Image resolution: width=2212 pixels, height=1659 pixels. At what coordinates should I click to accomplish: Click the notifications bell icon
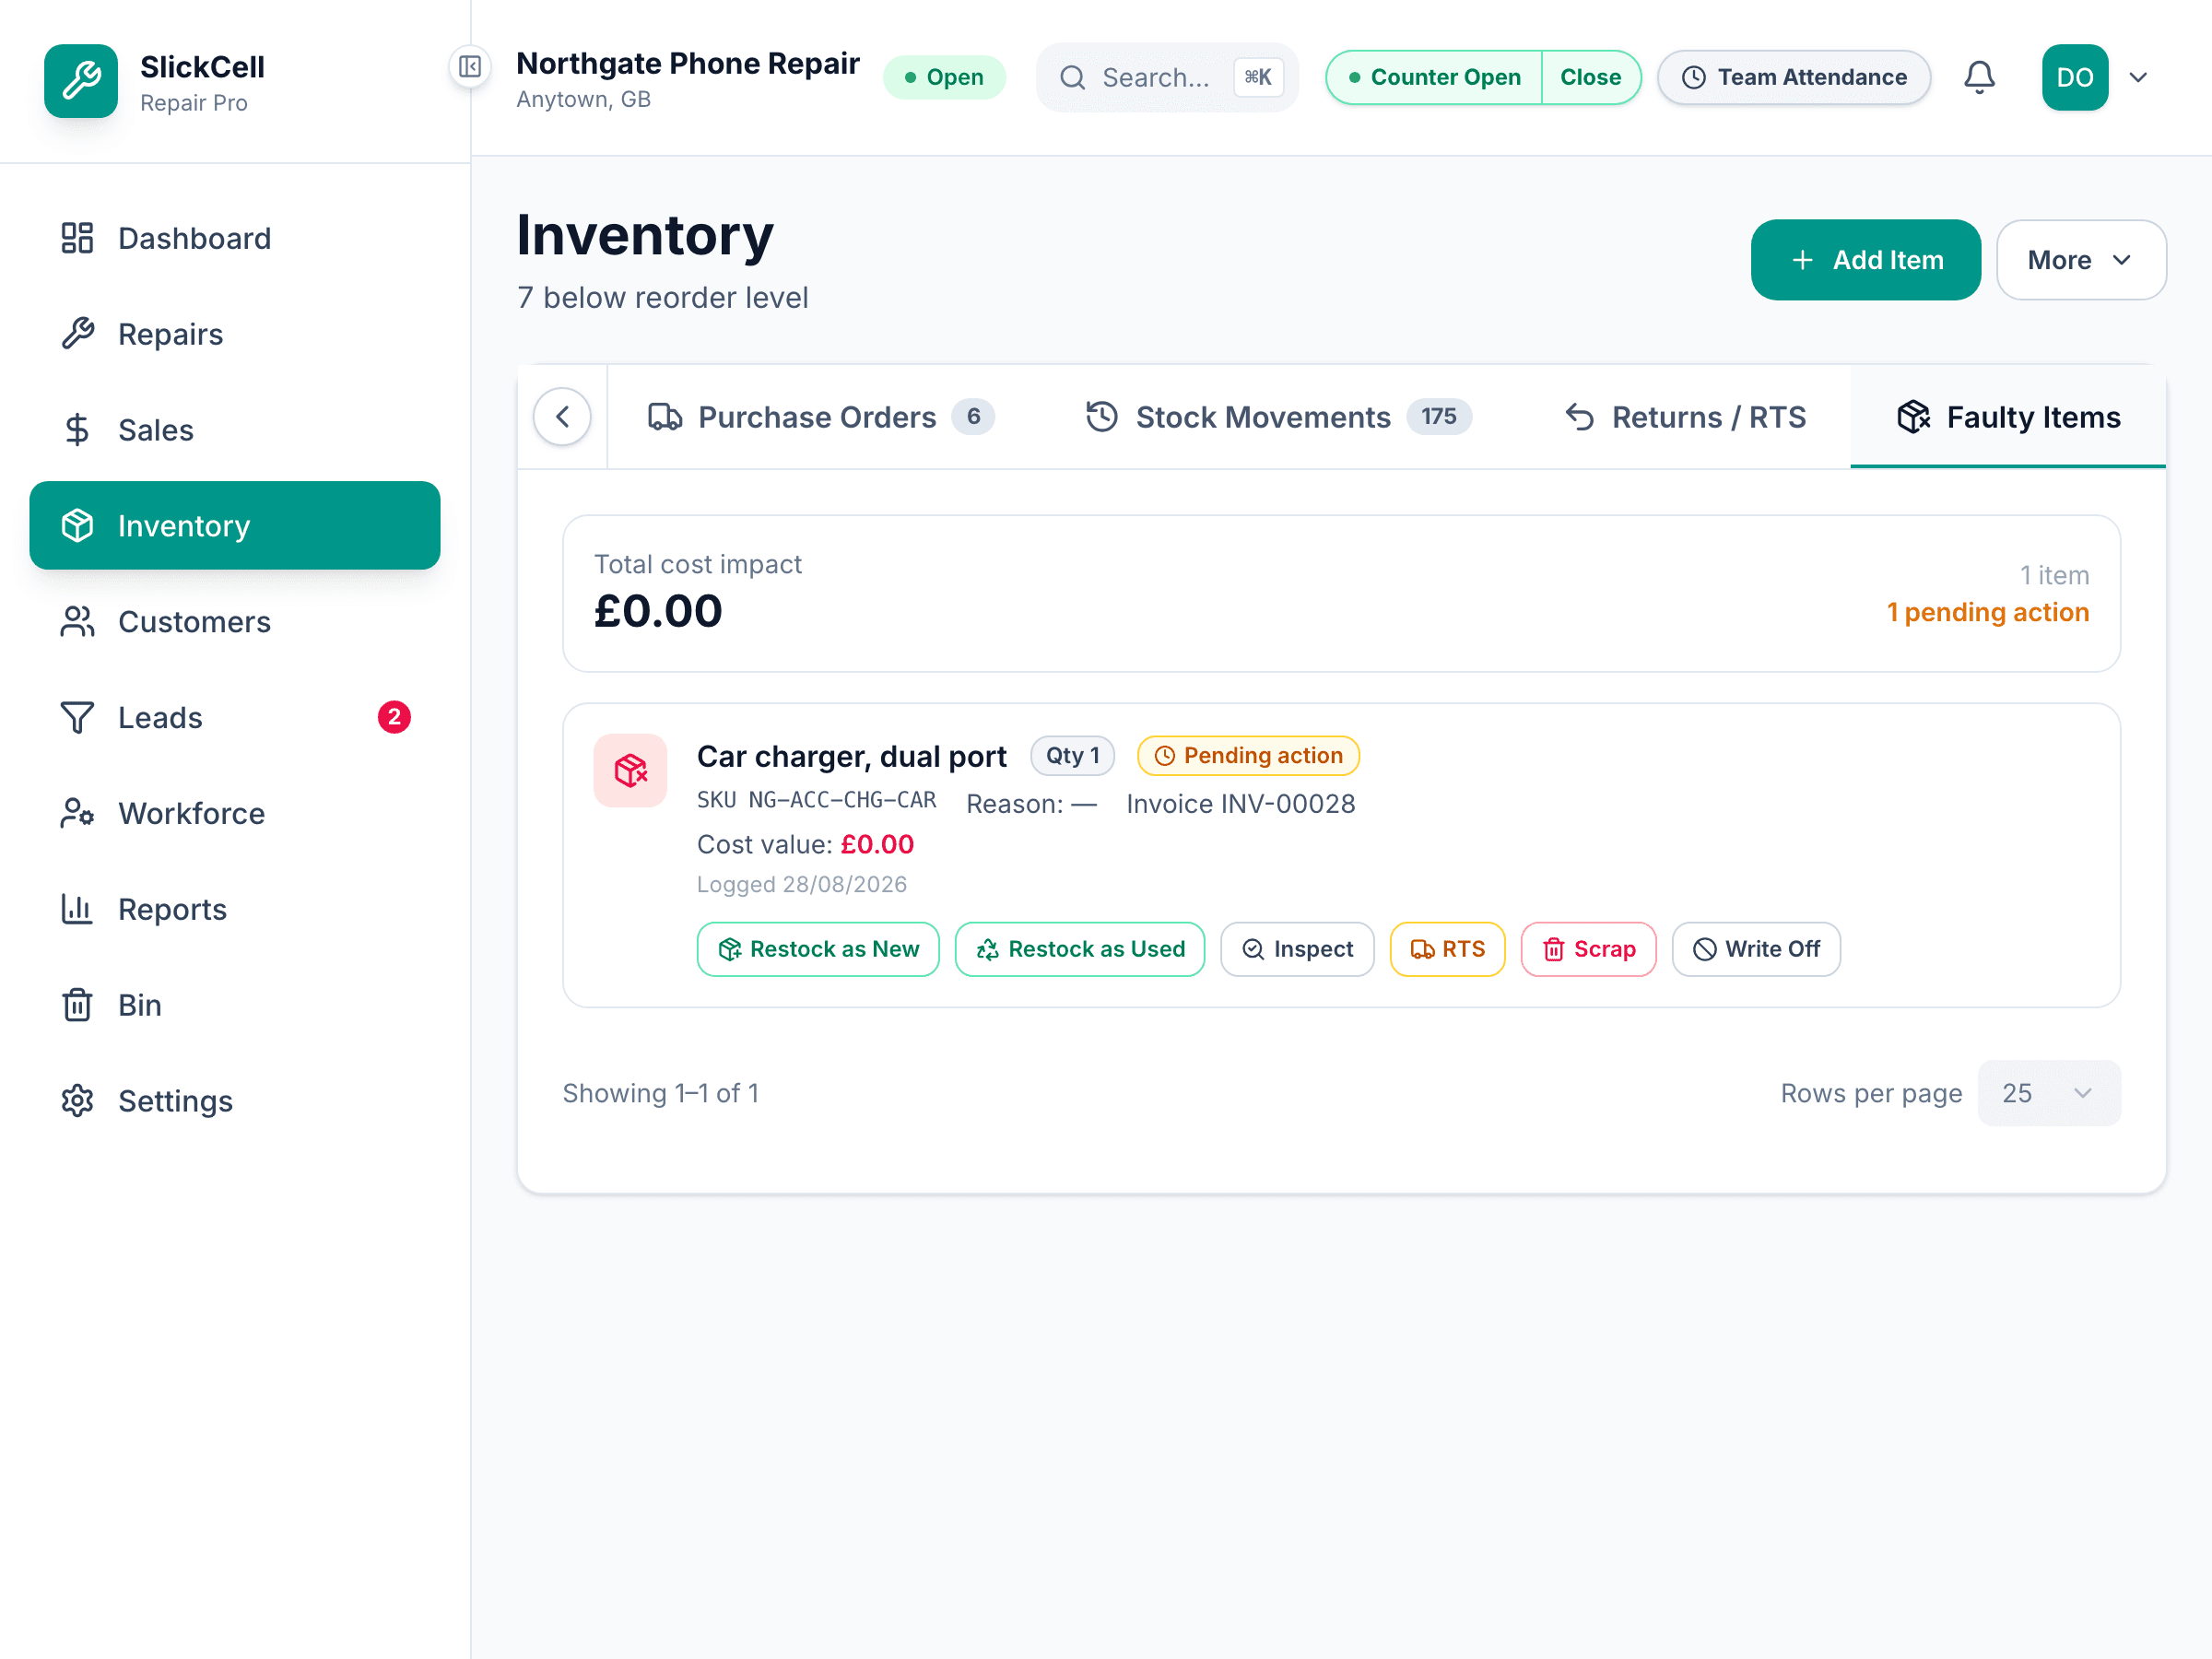(x=1979, y=77)
